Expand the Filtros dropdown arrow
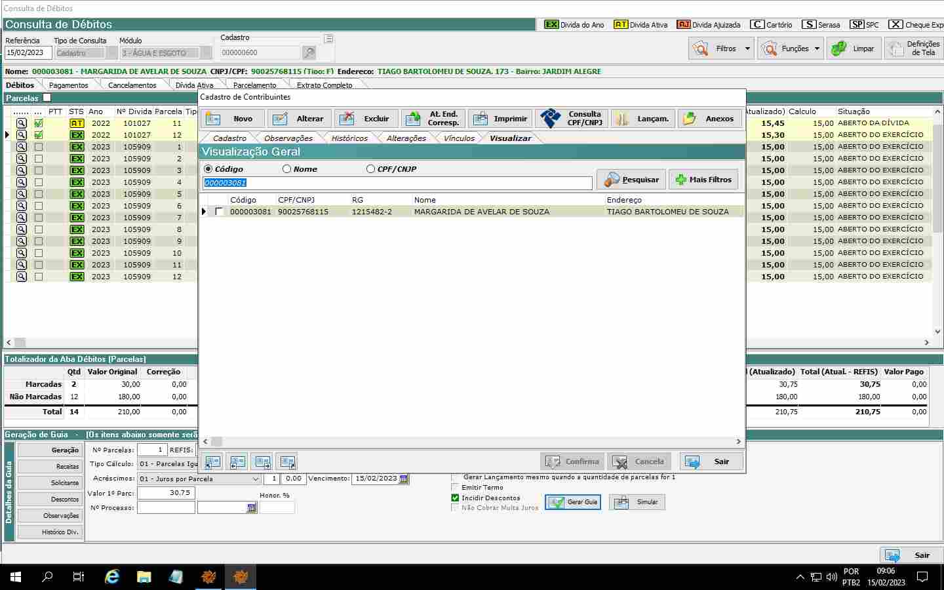944x590 pixels. [747, 49]
